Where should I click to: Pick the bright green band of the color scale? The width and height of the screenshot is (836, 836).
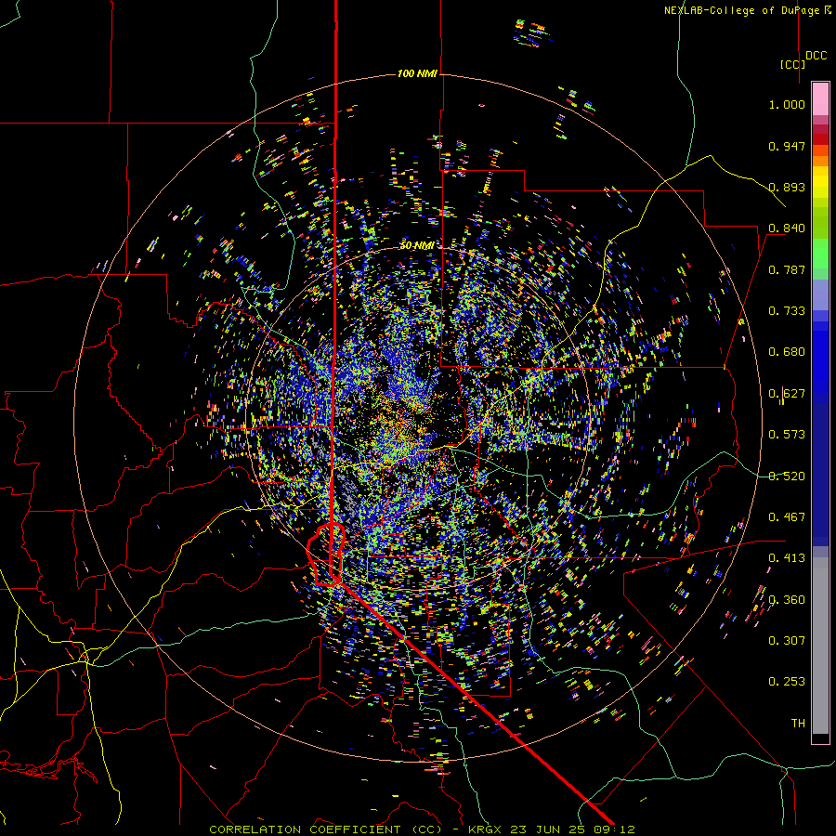(x=820, y=254)
